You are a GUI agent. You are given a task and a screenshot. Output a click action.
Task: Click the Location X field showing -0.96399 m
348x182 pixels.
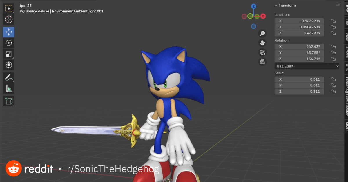[x=299, y=21]
